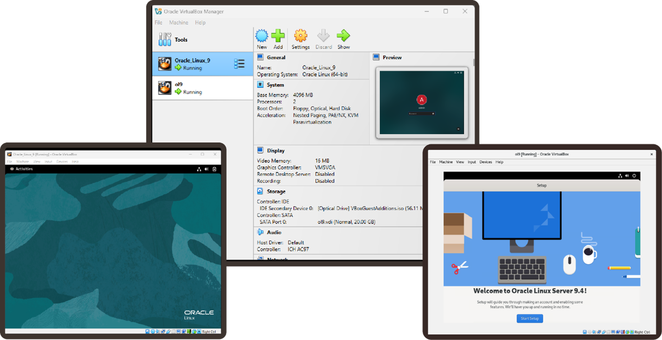
Task: Click "Right Ctrl" host key in the ol9 status bar
Action: pos(643,332)
